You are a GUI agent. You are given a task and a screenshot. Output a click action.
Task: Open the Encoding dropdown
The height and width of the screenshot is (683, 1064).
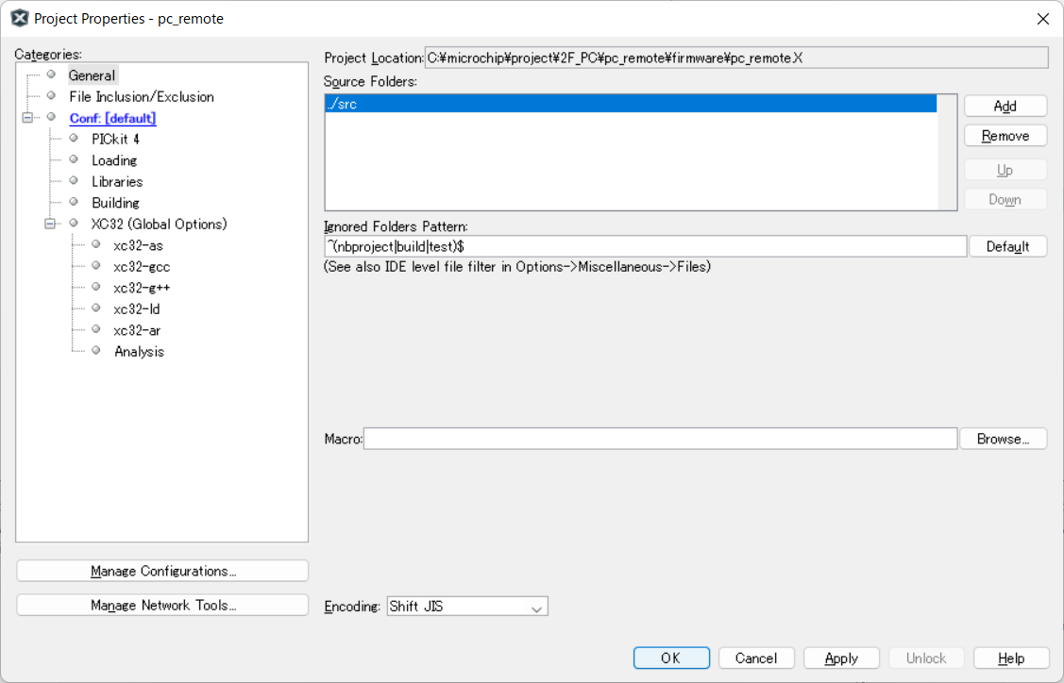(x=467, y=607)
